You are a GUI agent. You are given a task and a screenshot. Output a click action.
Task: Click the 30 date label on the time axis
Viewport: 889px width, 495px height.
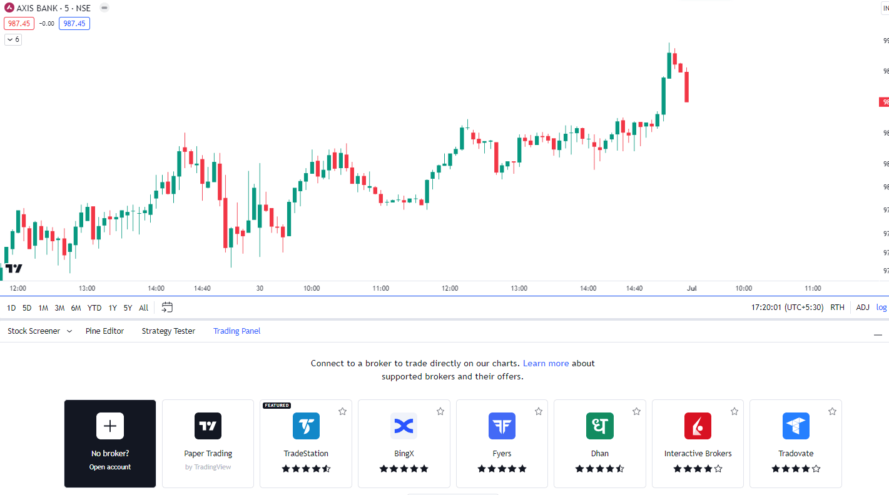tap(260, 288)
